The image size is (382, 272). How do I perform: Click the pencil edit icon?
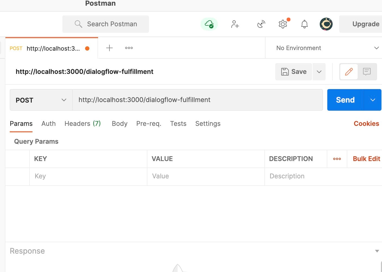tap(349, 72)
